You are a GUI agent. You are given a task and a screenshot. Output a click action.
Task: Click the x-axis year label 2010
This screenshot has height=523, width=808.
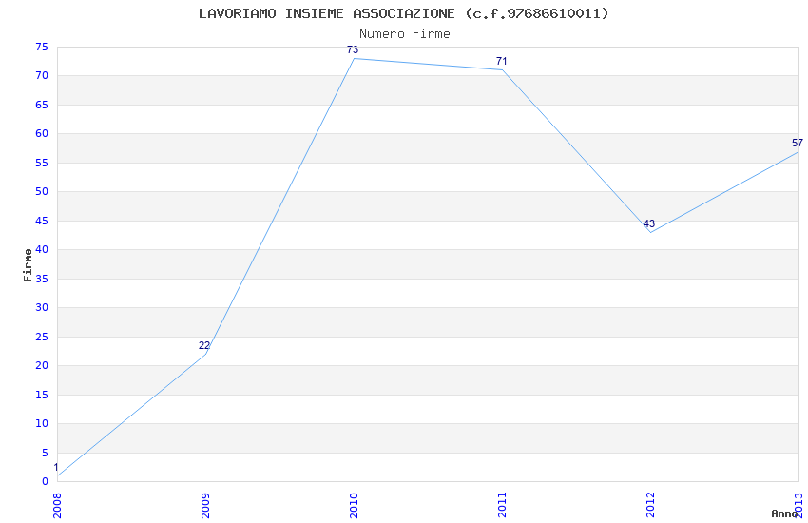coord(354,506)
